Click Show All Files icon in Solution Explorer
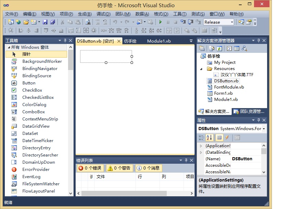 click(211, 49)
